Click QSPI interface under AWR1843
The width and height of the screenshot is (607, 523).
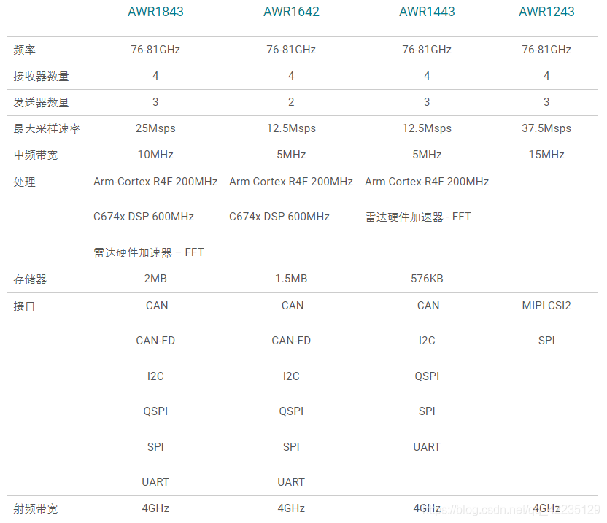[x=155, y=411]
